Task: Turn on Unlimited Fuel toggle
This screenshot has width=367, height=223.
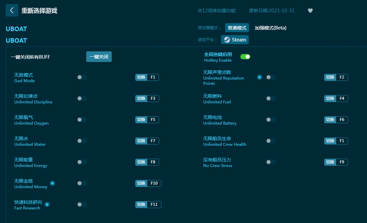Action: [271, 98]
